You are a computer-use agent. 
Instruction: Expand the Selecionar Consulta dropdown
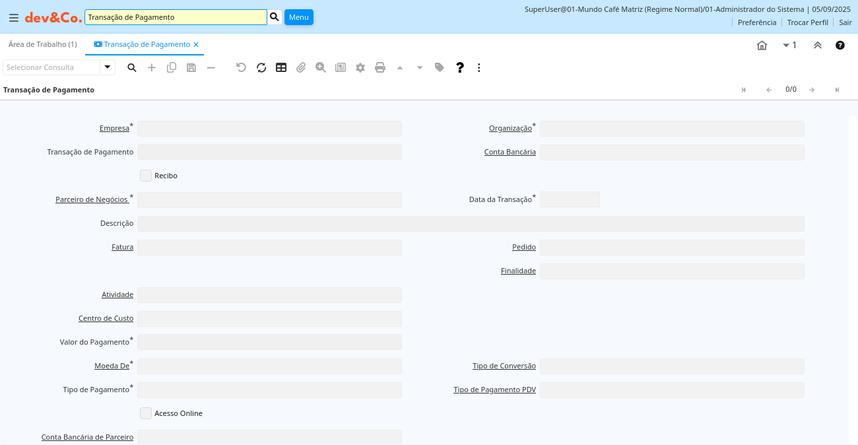click(x=108, y=67)
